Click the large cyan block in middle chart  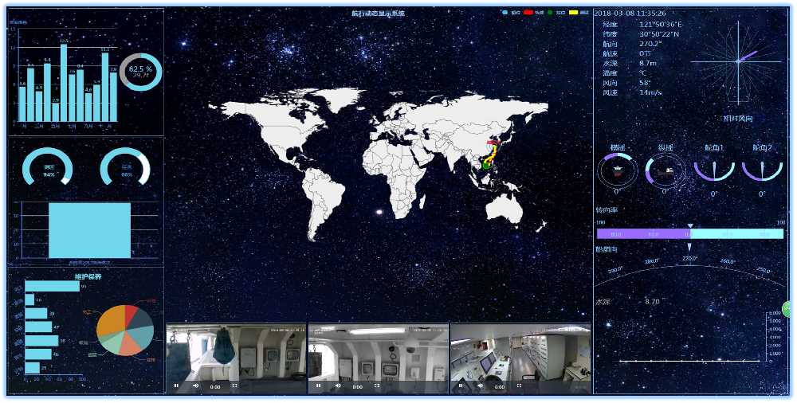(x=89, y=230)
